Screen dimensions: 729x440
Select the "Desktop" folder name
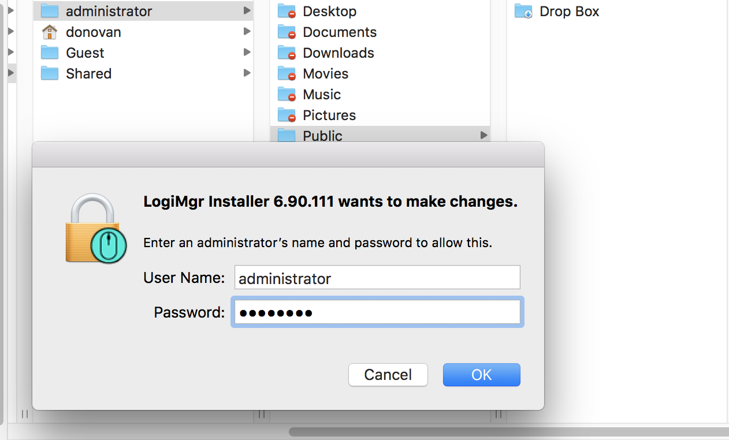[329, 11]
